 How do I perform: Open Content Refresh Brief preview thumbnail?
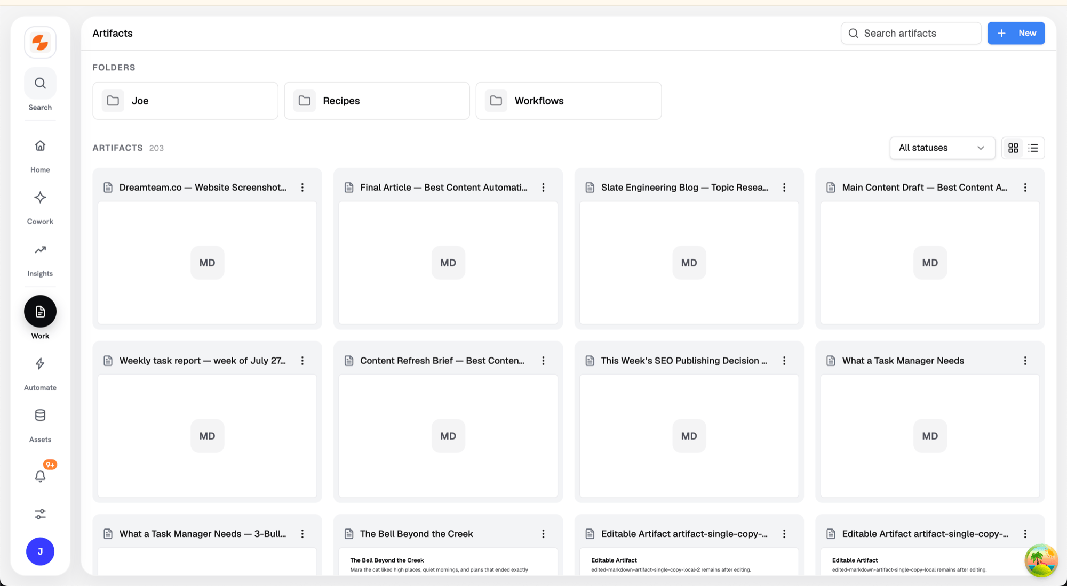tap(448, 436)
